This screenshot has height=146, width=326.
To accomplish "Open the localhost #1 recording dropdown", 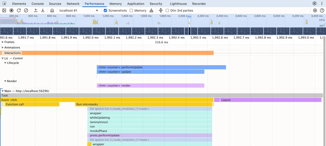I will click(79, 10).
